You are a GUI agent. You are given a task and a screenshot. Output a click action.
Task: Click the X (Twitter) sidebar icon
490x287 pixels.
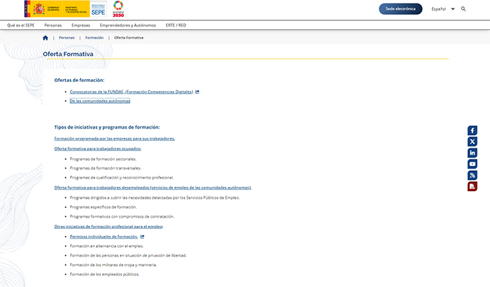[472, 141]
